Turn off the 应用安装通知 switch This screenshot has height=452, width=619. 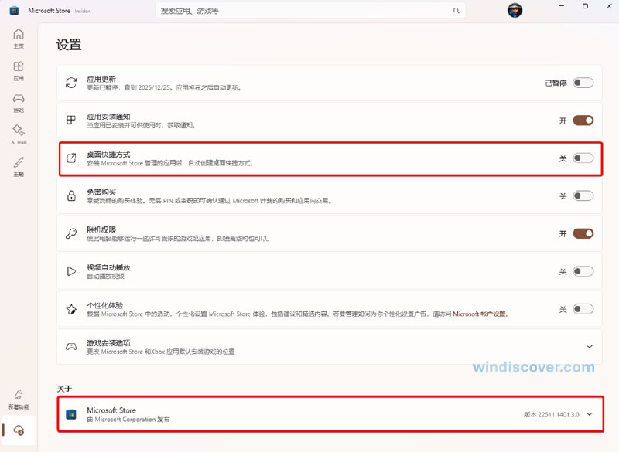tap(583, 121)
